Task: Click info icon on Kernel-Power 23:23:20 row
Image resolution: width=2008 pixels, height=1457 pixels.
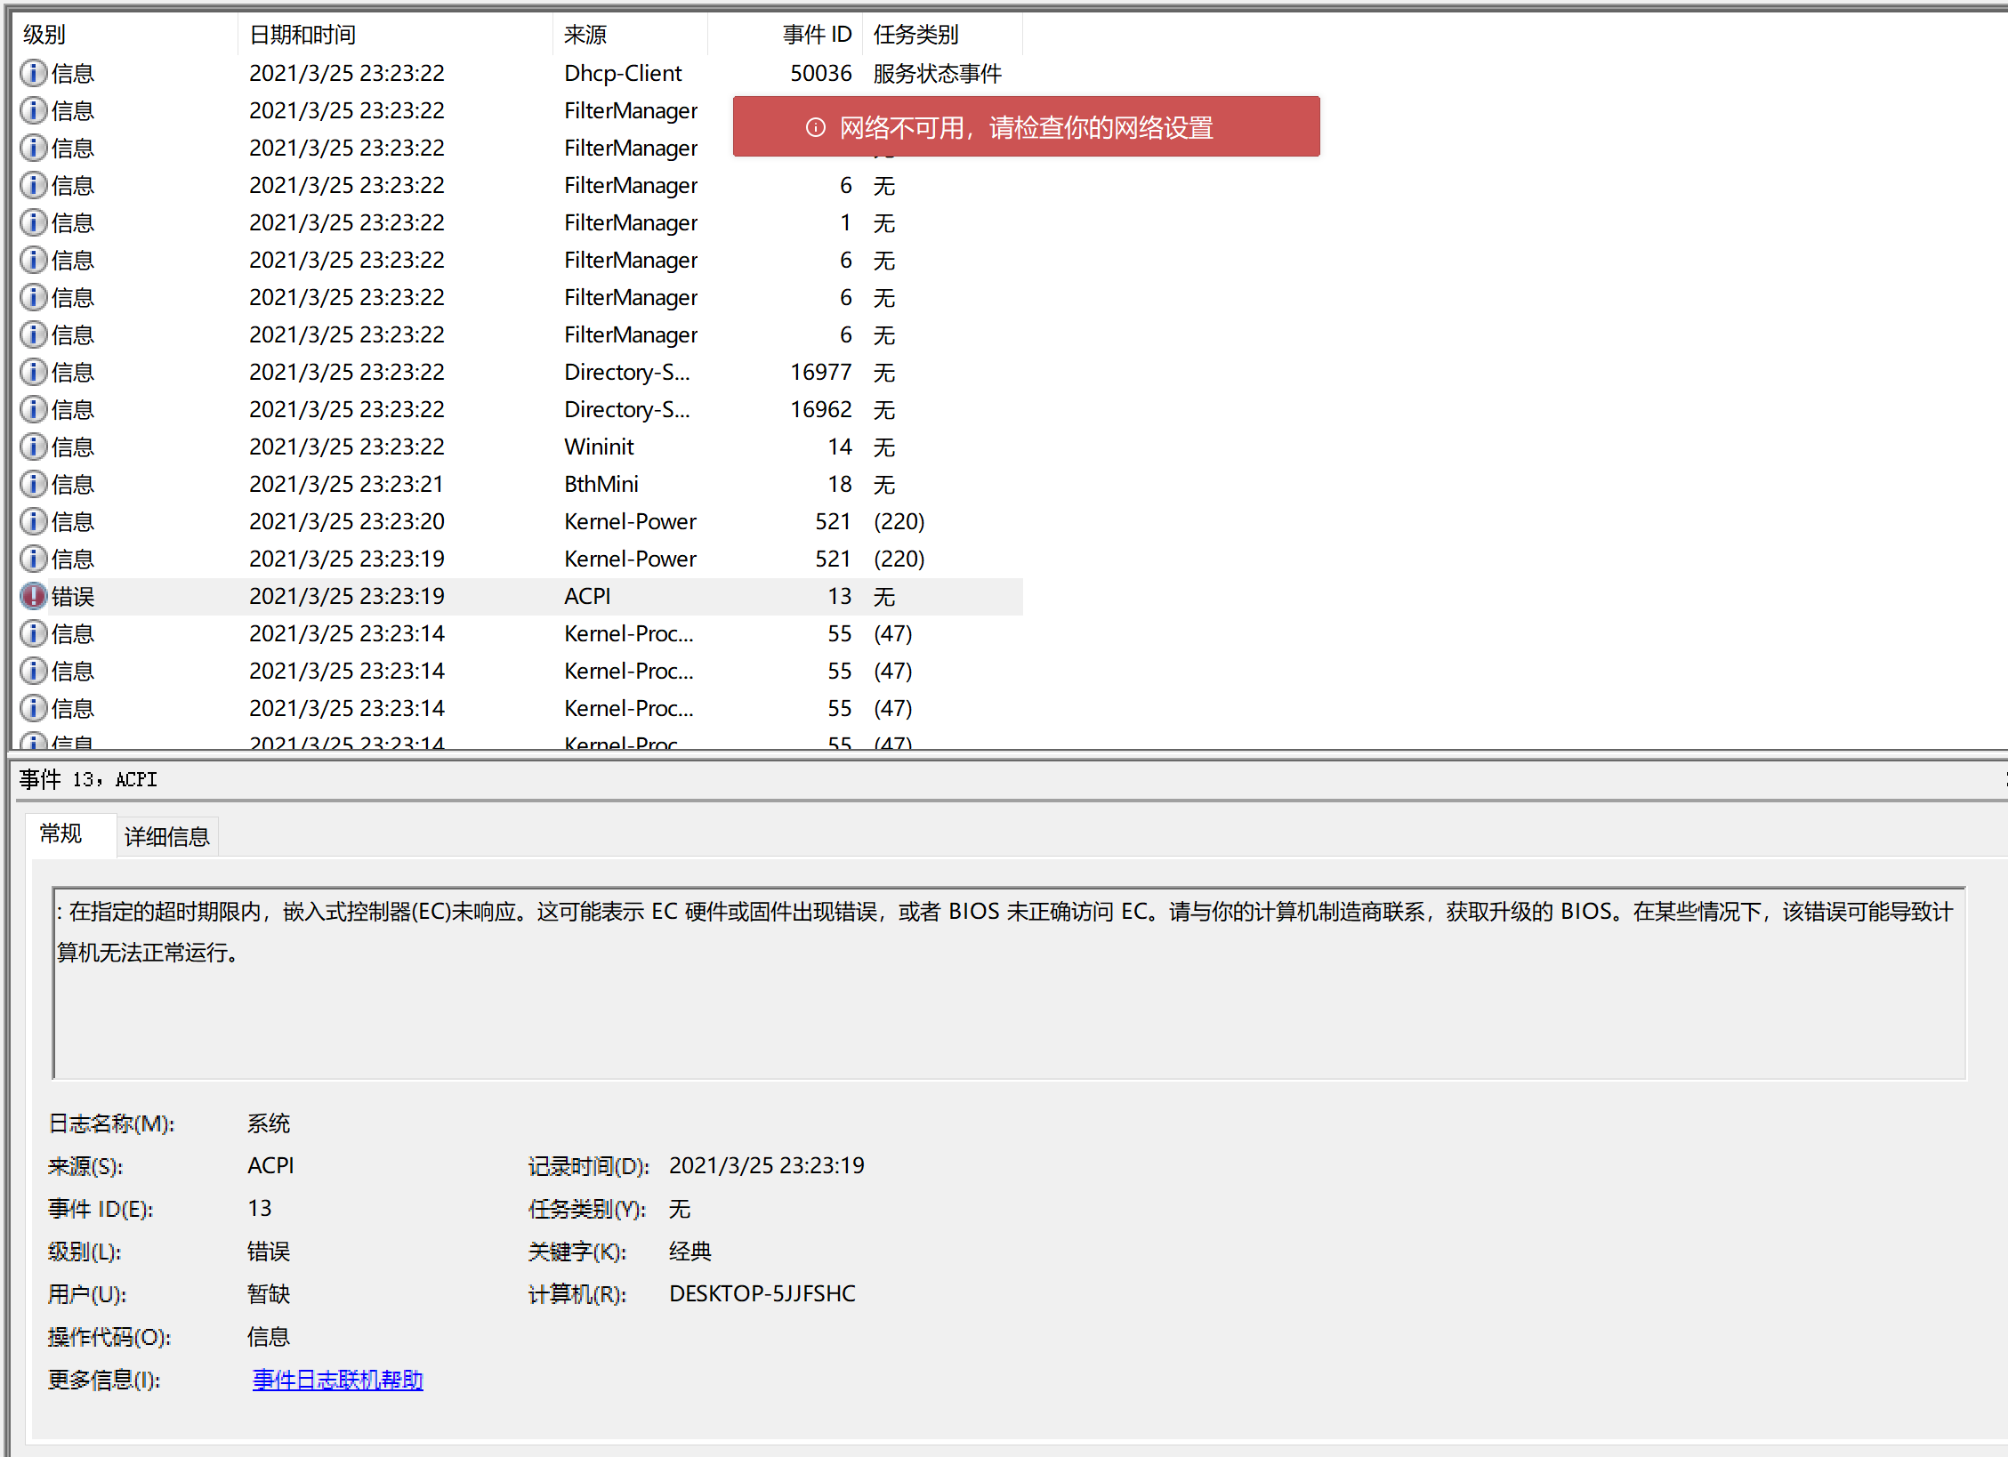Action: click(x=33, y=521)
